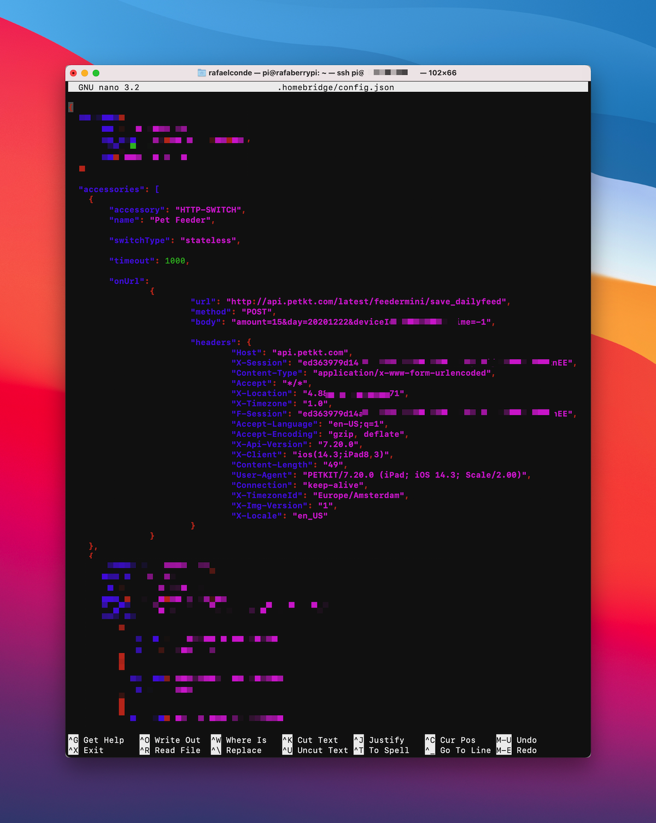Click the Cur Pos shortcut

458,740
